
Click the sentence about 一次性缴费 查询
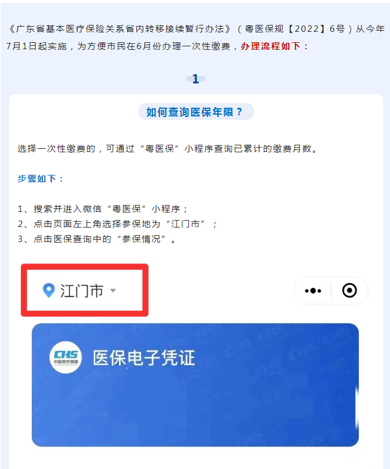click(x=168, y=149)
